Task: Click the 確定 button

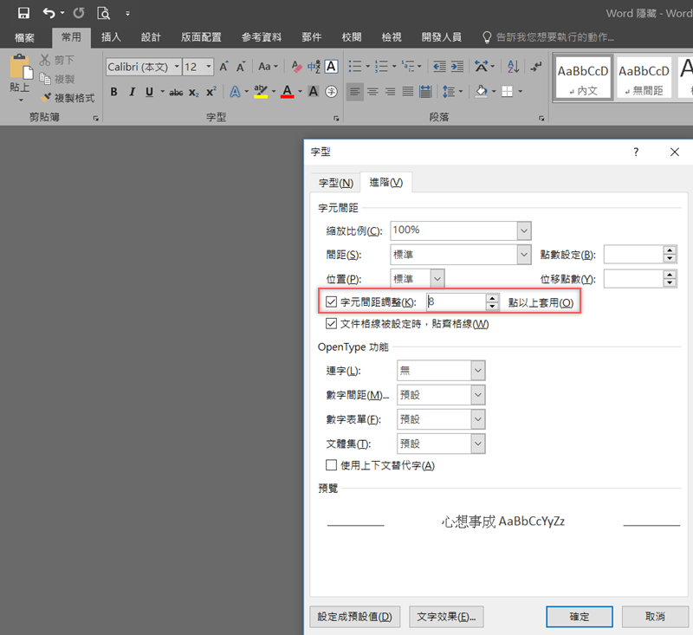Action: (x=579, y=617)
